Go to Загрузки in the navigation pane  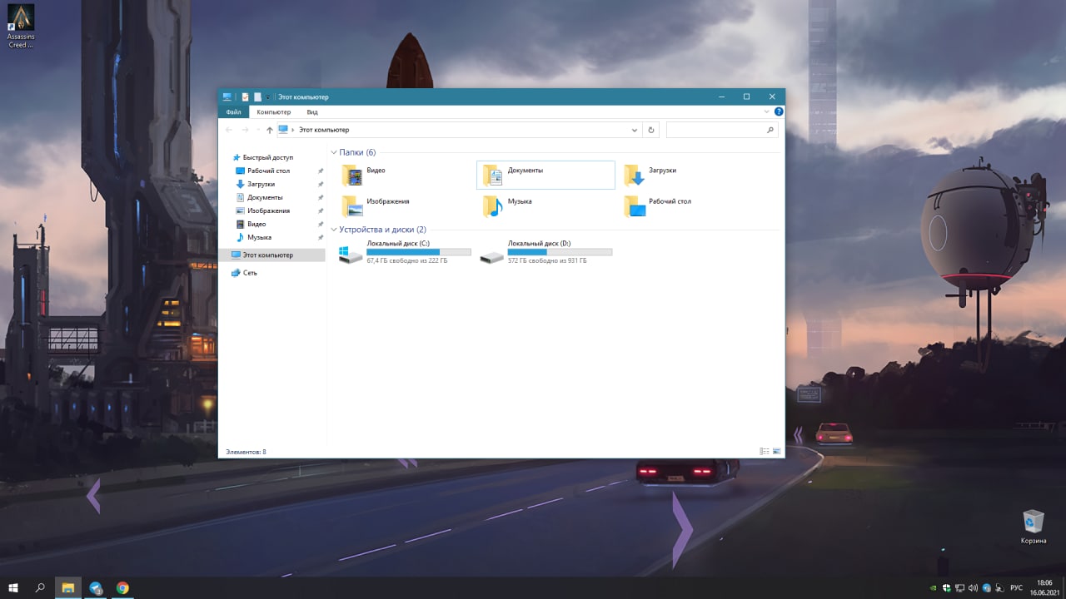(x=261, y=184)
